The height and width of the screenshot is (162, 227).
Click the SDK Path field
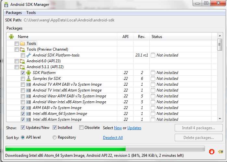(69, 20)
